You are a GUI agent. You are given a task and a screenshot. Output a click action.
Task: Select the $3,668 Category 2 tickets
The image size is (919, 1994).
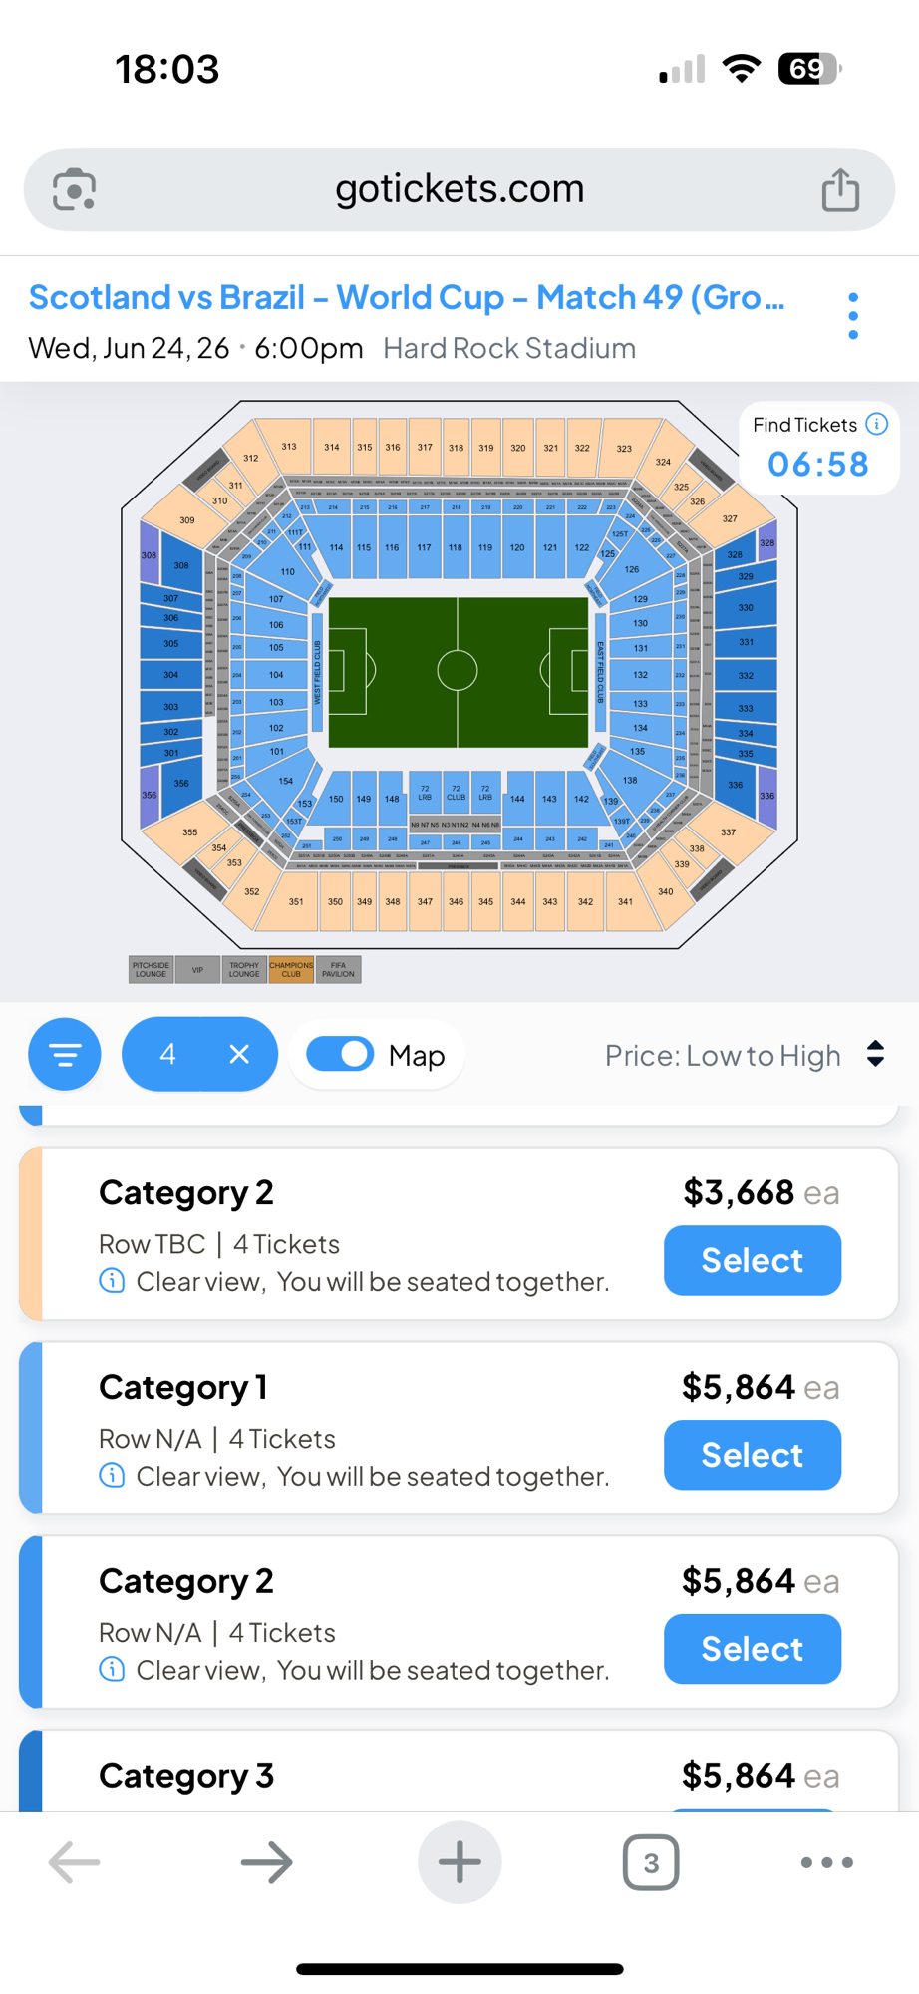pos(753,1260)
